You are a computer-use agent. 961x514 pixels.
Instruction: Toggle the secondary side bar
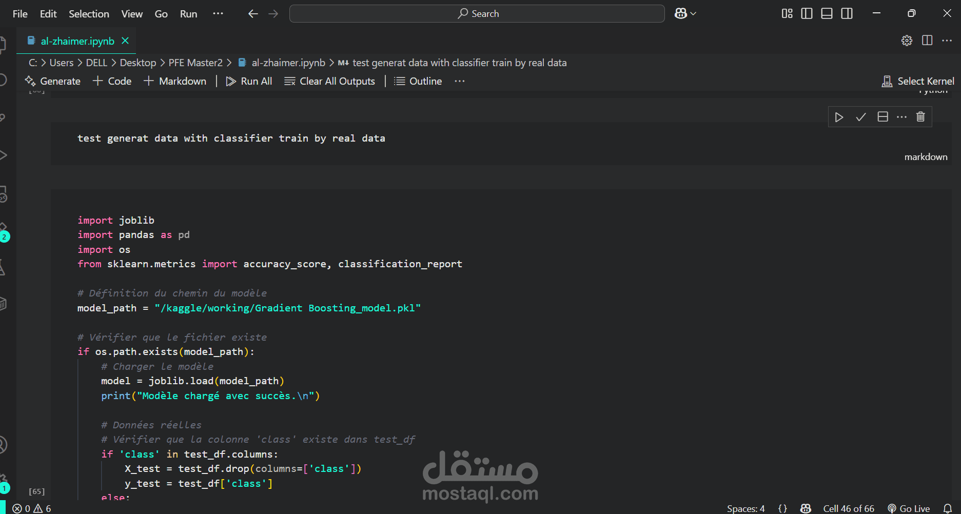847,14
